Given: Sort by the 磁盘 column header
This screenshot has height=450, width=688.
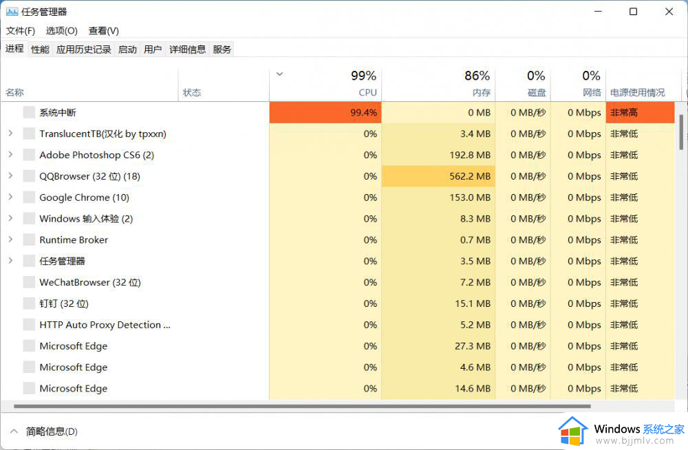Looking at the screenshot, I should 523,85.
